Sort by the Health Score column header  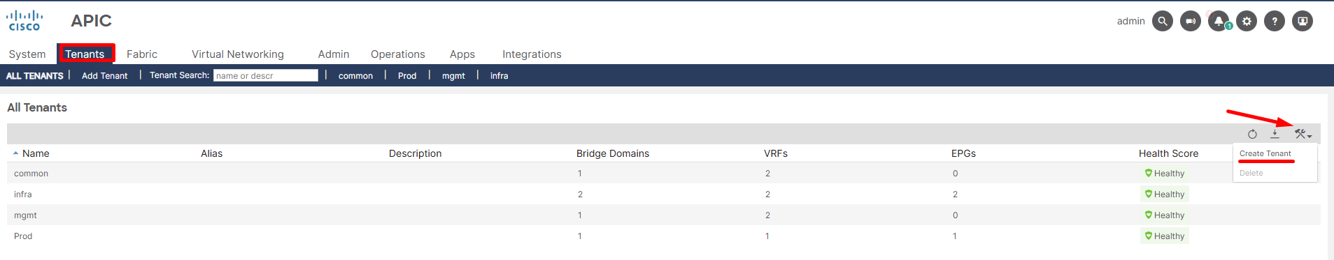point(1168,153)
